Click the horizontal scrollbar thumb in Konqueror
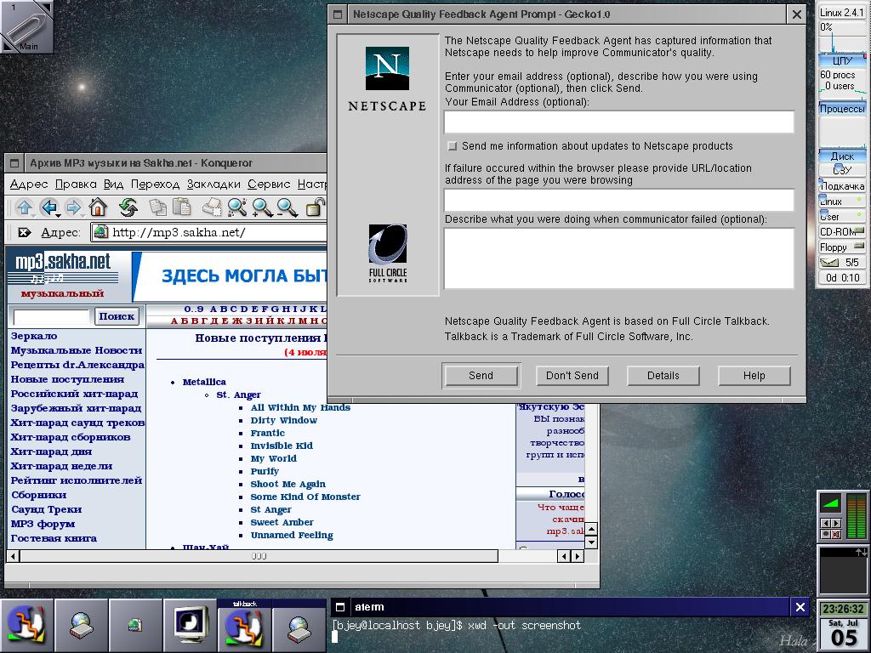The image size is (871, 653). 259,556
